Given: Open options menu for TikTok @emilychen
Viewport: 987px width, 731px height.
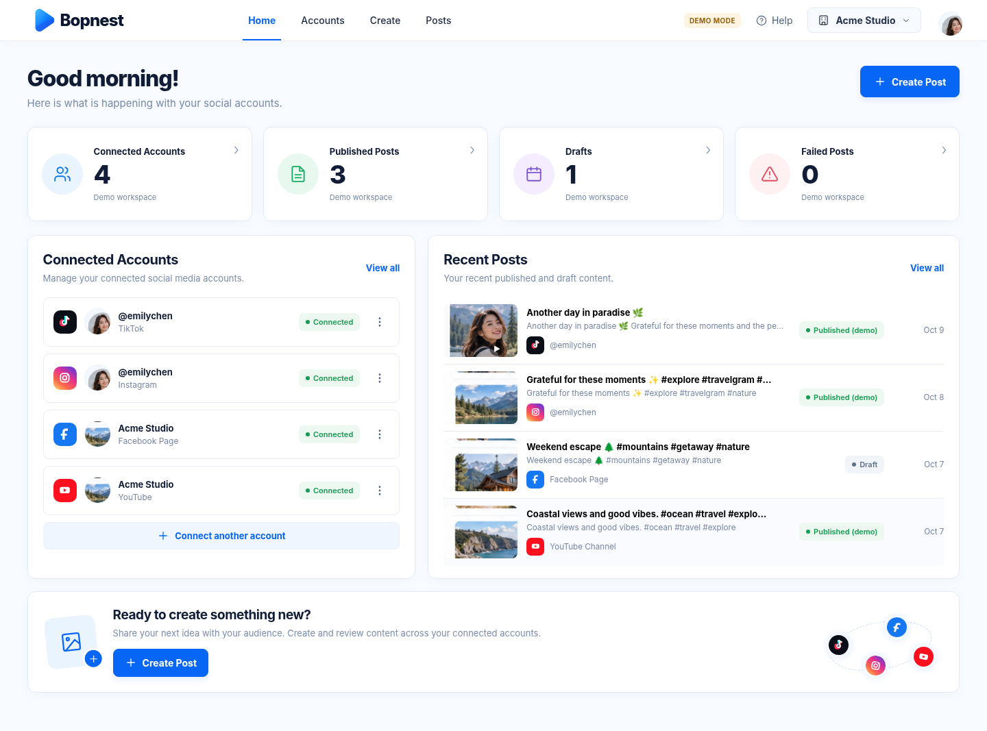Looking at the screenshot, I should 380,322.
